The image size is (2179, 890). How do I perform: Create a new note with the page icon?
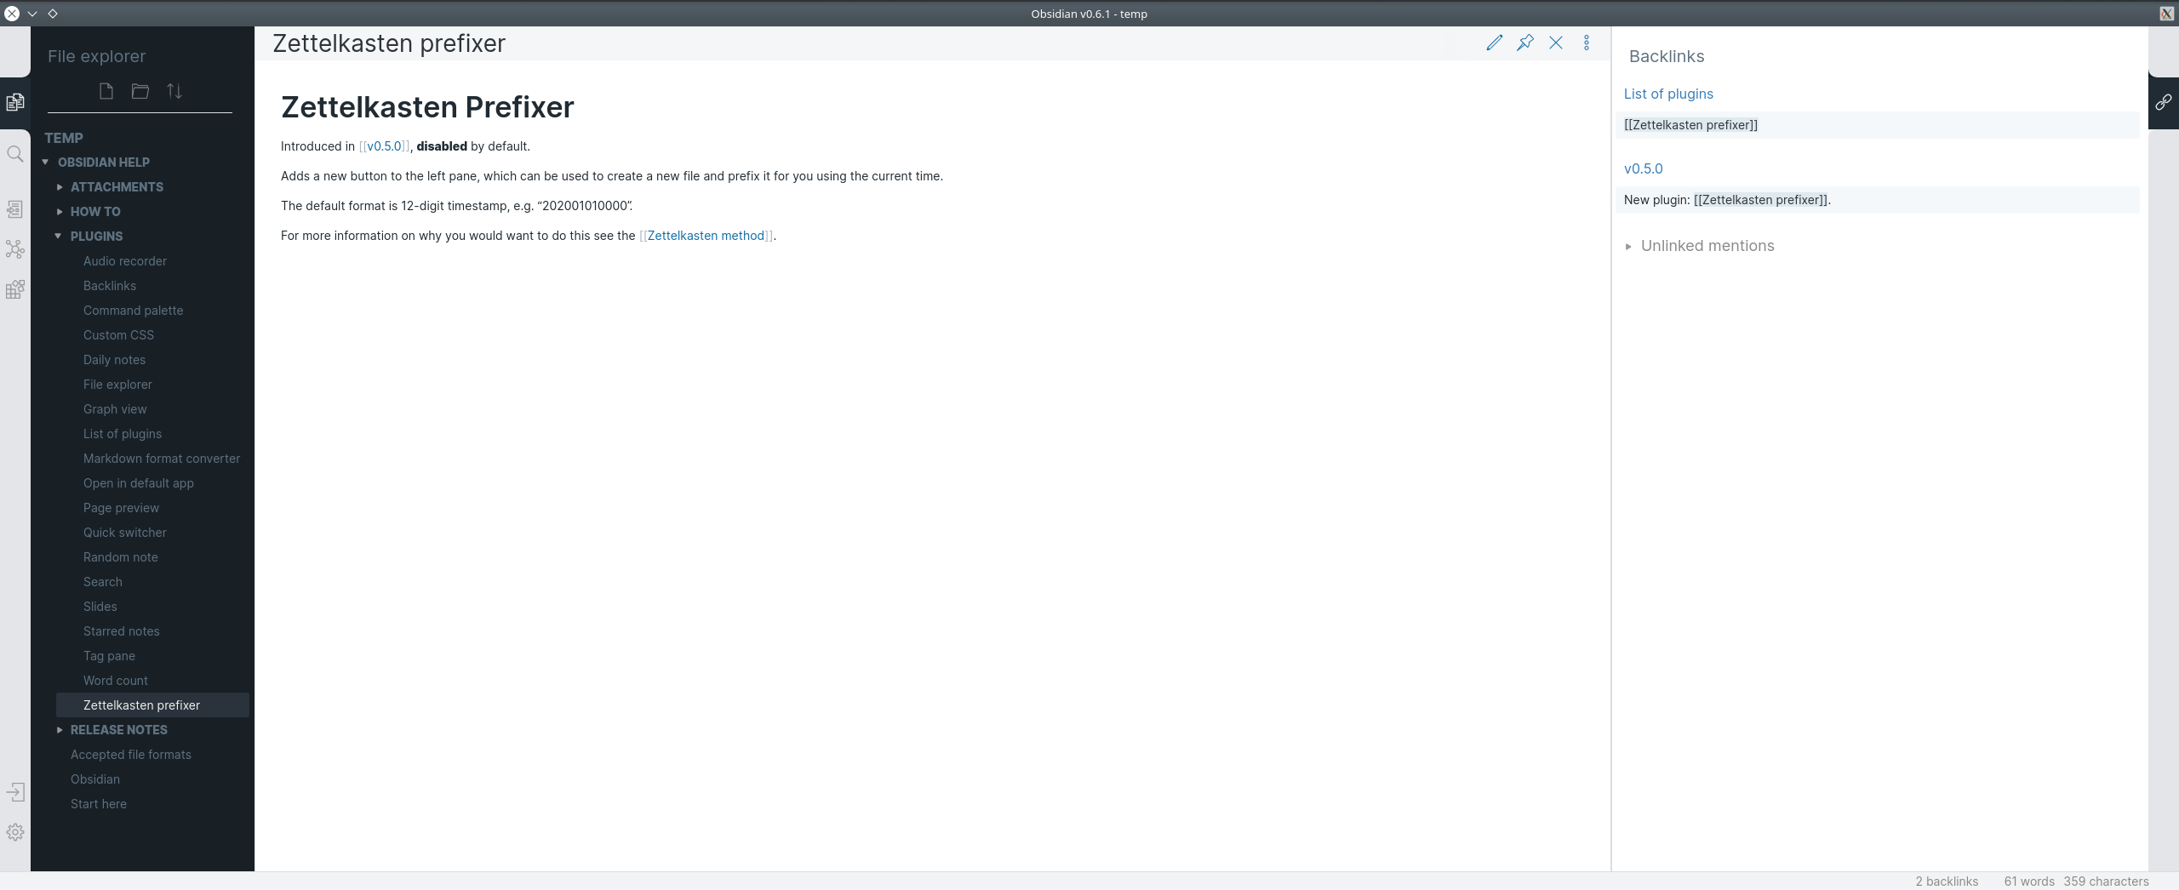point(106,91)
